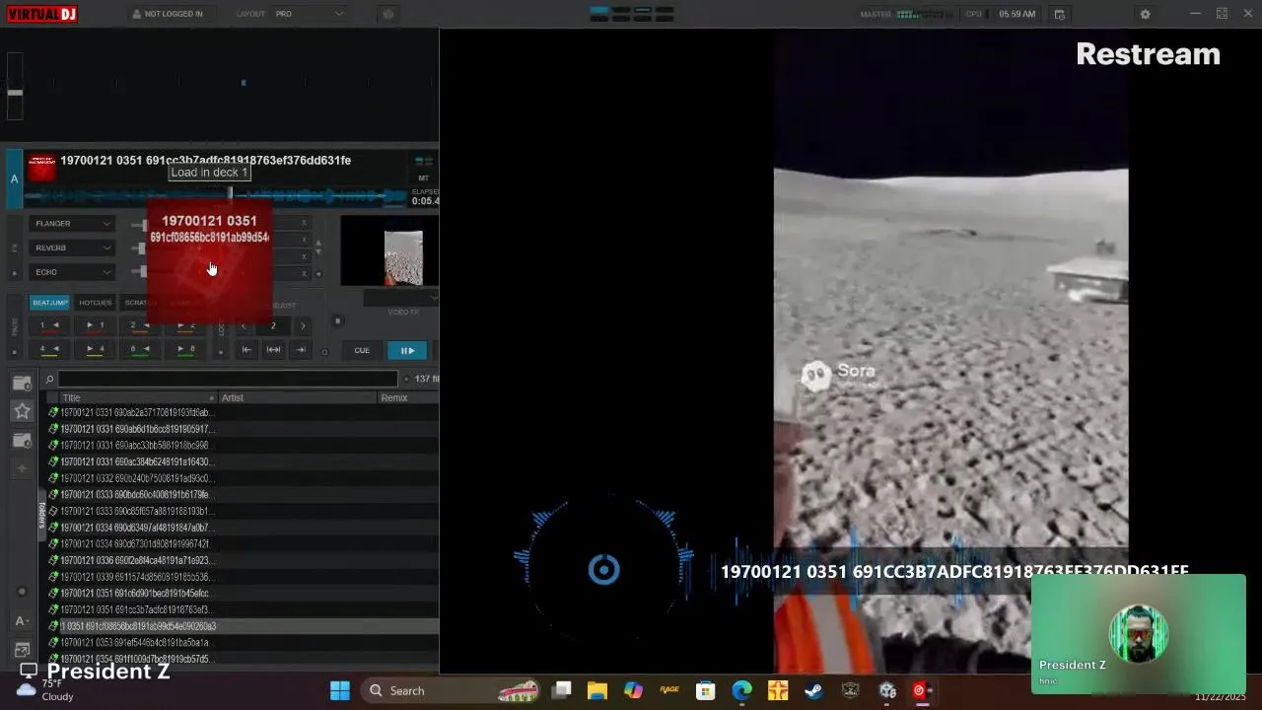1262x710 pixels.
Task: Click the calendar icon beside the clock
Action: click(1060, 14)
